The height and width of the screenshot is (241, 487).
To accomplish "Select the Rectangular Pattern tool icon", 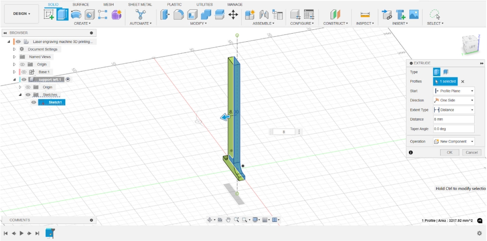I will point(102,14).
